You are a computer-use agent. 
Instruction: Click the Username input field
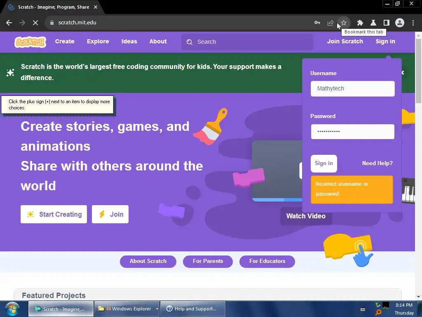tap(353, 88)
